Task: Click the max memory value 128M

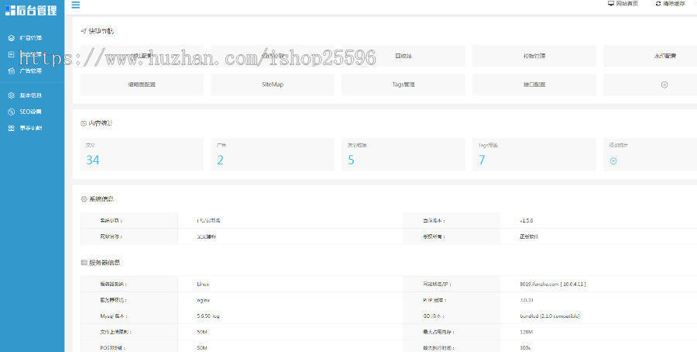Action: point(527,332)
